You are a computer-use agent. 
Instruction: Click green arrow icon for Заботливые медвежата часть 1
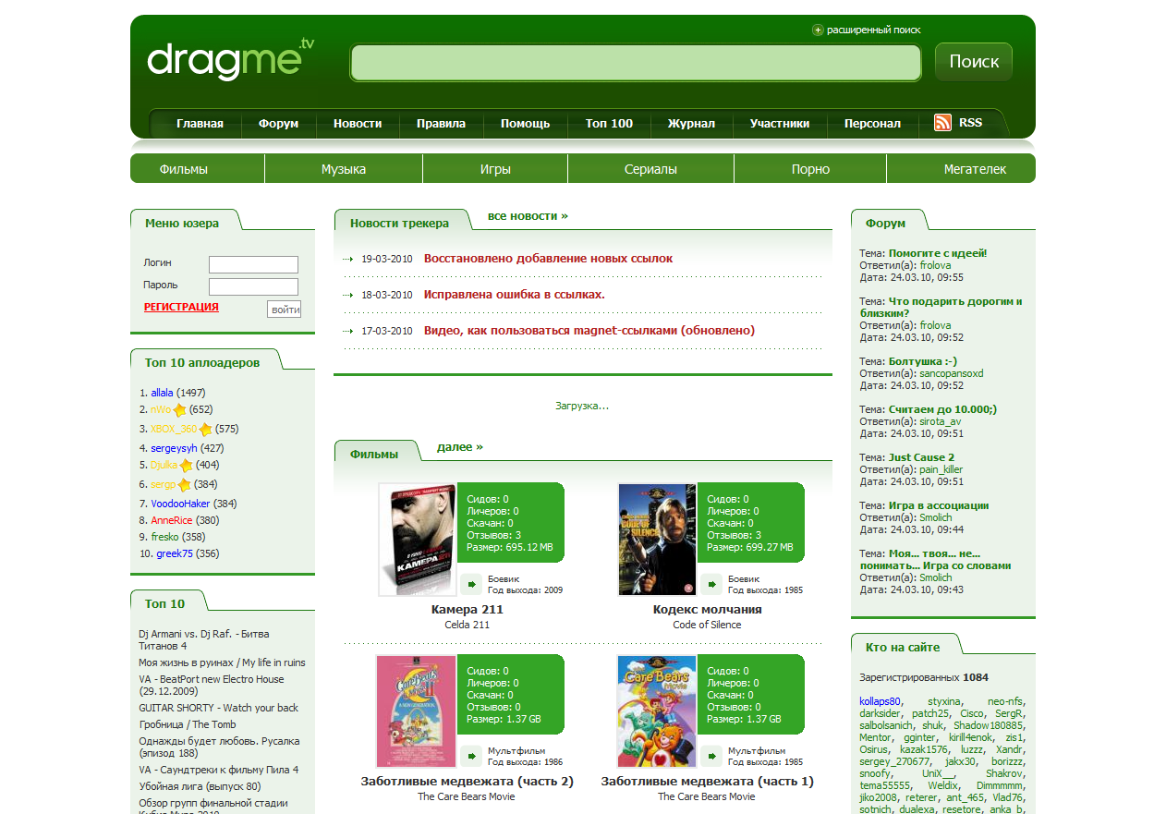[x=711, y=756]
